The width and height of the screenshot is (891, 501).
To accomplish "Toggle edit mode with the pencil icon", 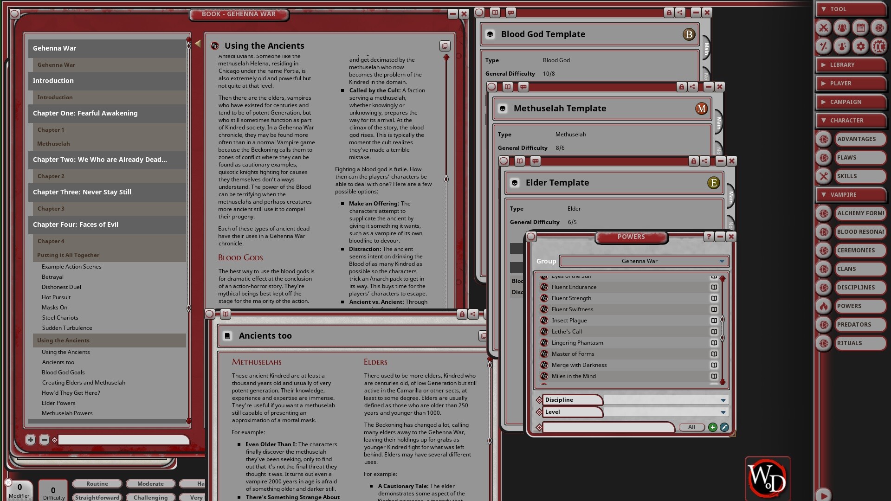I will [725, 427].
